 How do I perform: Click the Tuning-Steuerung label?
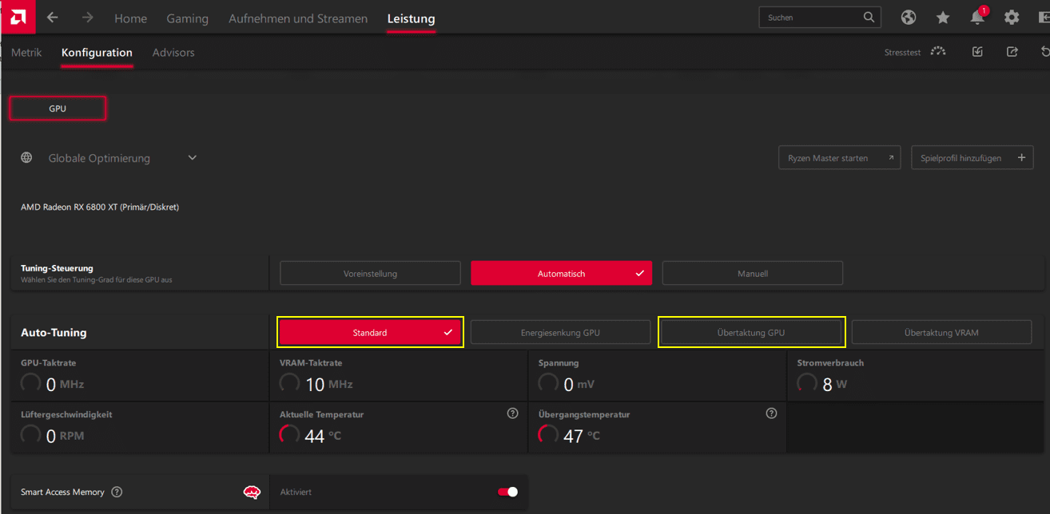click(x=57, y=268)
